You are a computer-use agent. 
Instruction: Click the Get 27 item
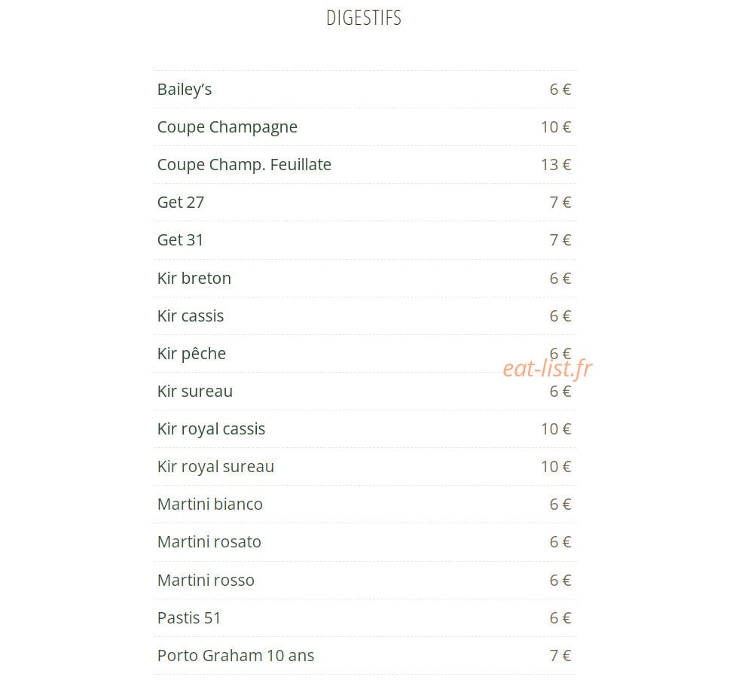(365, 203)
